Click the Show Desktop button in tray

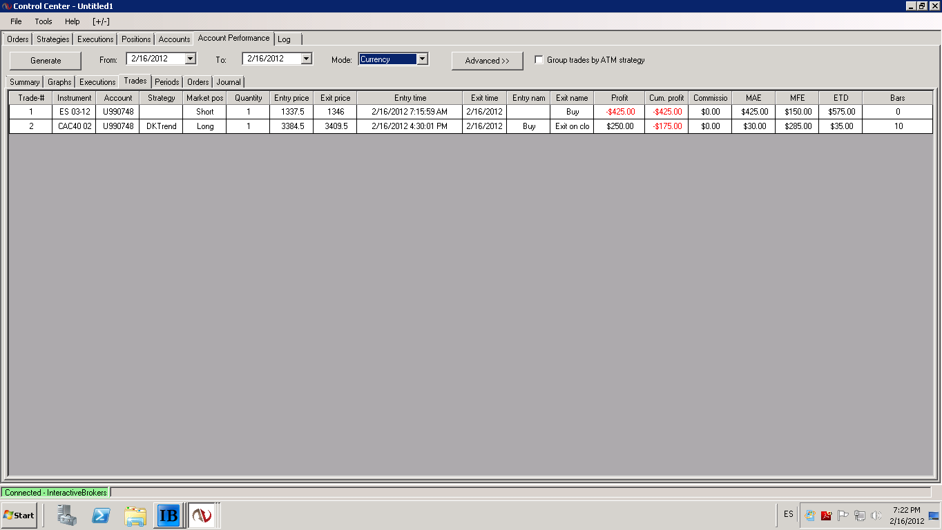[x=934, y=515]
